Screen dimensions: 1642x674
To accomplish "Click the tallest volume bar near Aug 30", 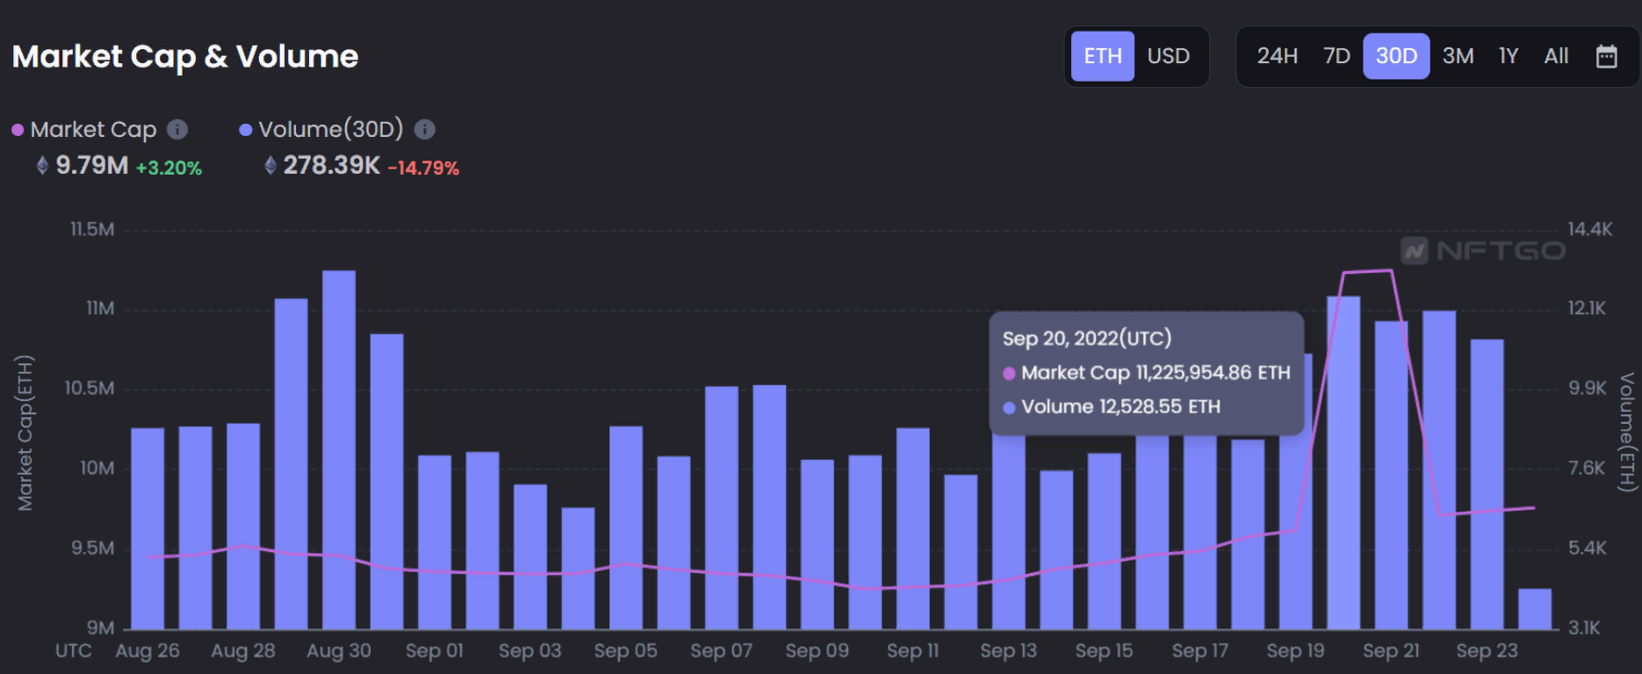I will point(339,449).
